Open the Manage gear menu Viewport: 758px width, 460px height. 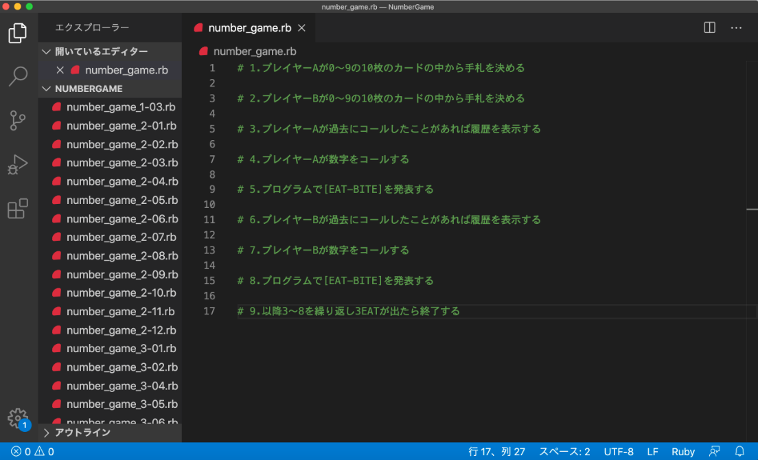[18, 418]
